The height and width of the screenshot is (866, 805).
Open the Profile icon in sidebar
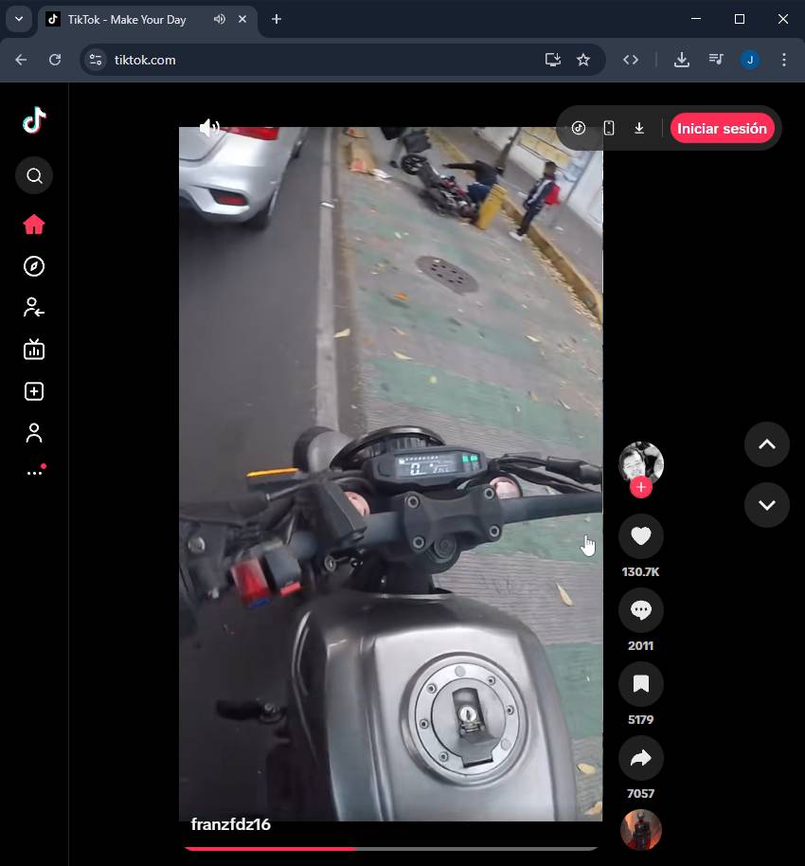pyautogui.click(x=34, y=433)
